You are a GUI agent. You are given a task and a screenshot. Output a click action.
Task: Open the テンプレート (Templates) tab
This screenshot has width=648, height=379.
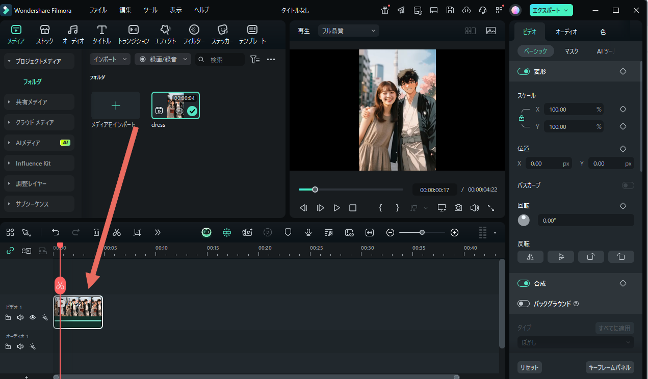click(x=252, y=35)
